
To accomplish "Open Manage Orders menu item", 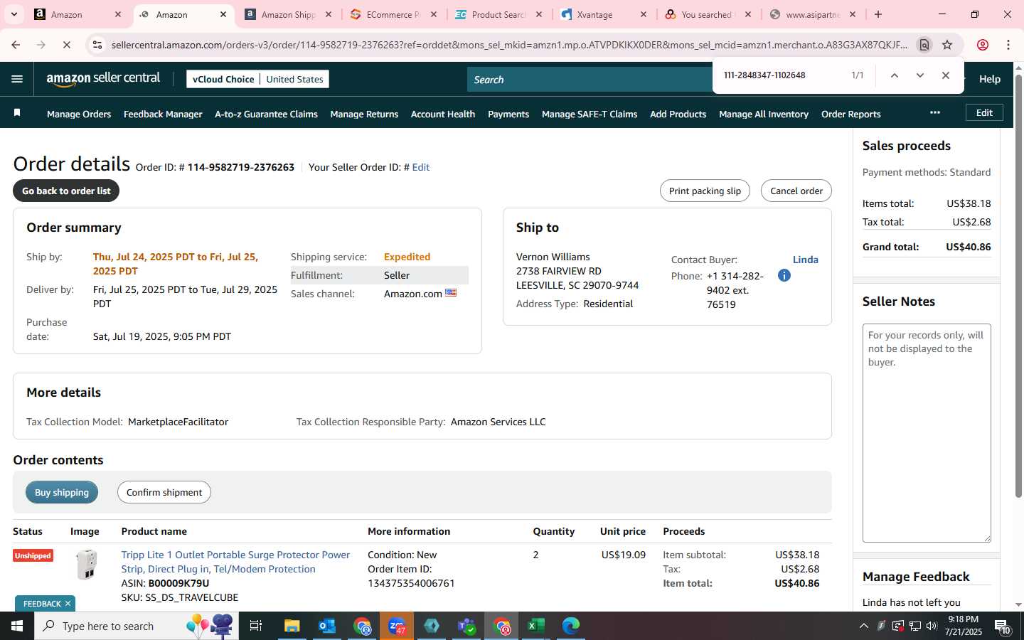I will pos(79,114).
